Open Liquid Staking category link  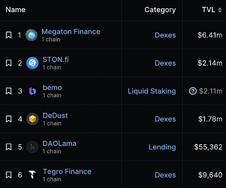[x=152, y=91]
